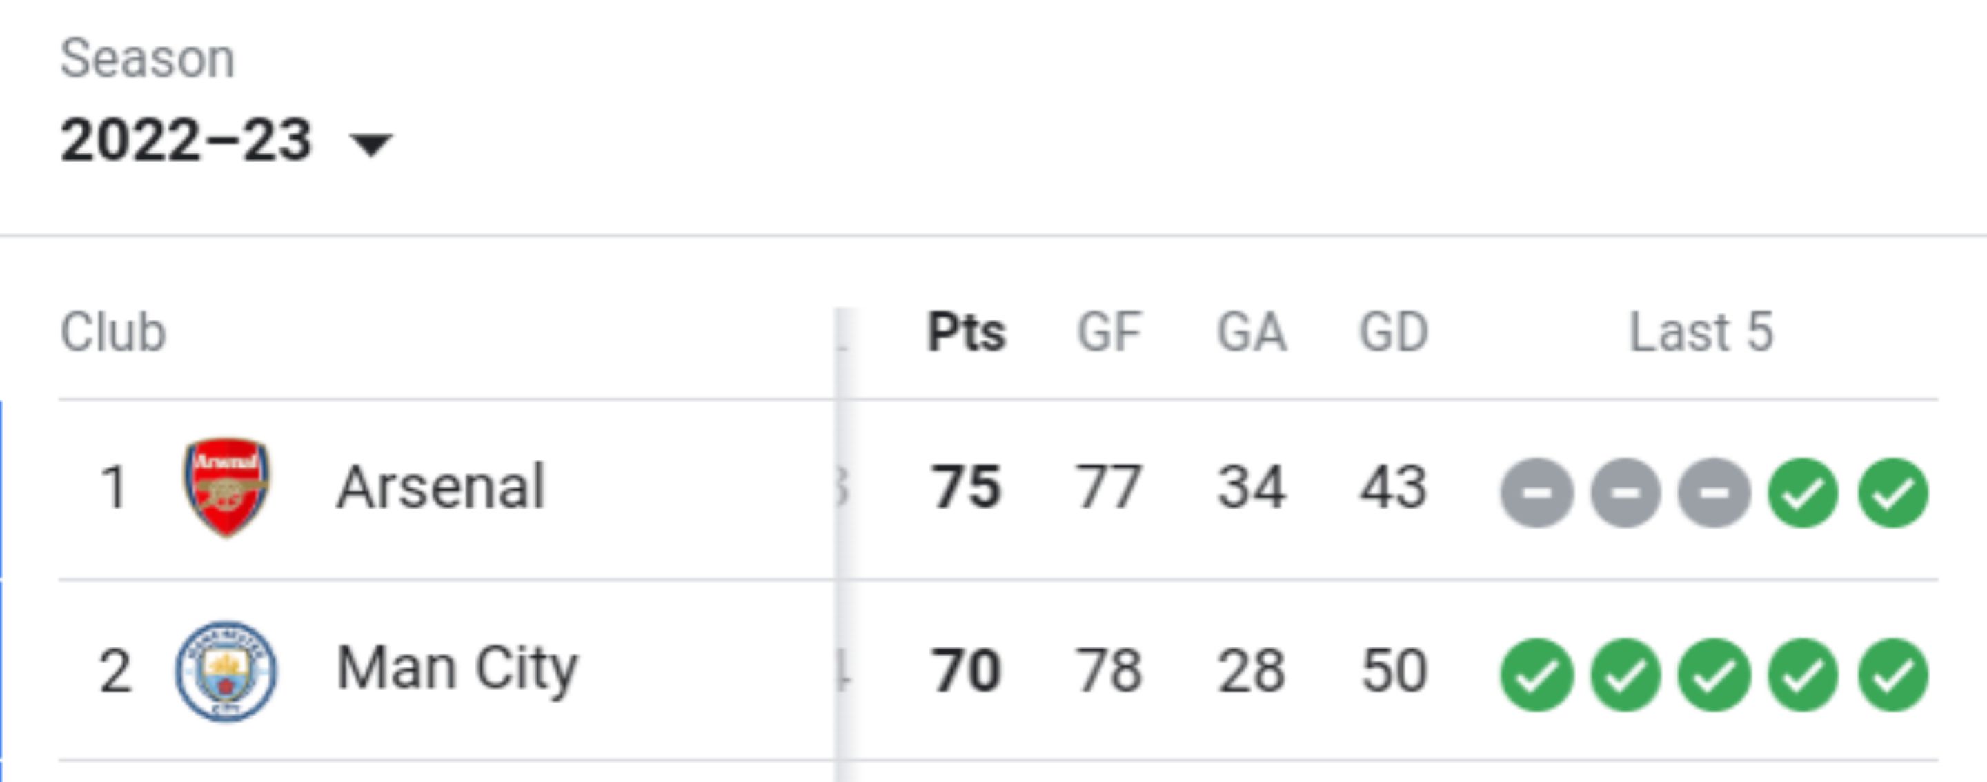This screenshot has height=782, width=1987.
Task: Click the GA column header
Action: [x=1251, y=333]
